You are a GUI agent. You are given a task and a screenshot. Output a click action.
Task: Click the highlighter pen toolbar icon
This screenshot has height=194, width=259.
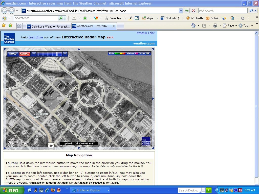tap(130, 18)
